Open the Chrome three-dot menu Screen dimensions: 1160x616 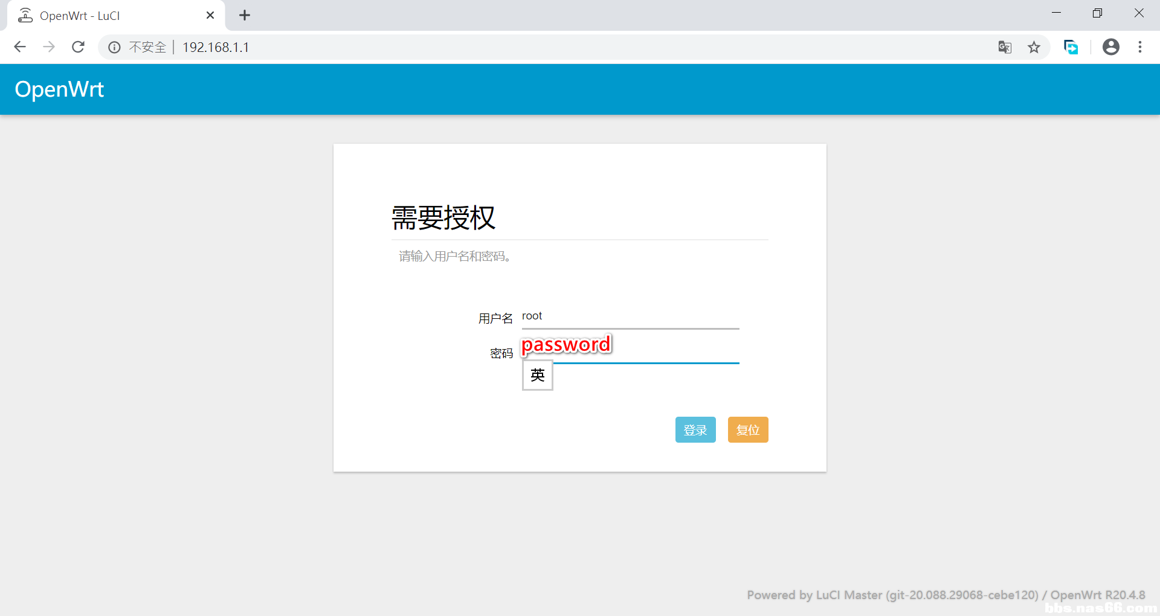1140,47
